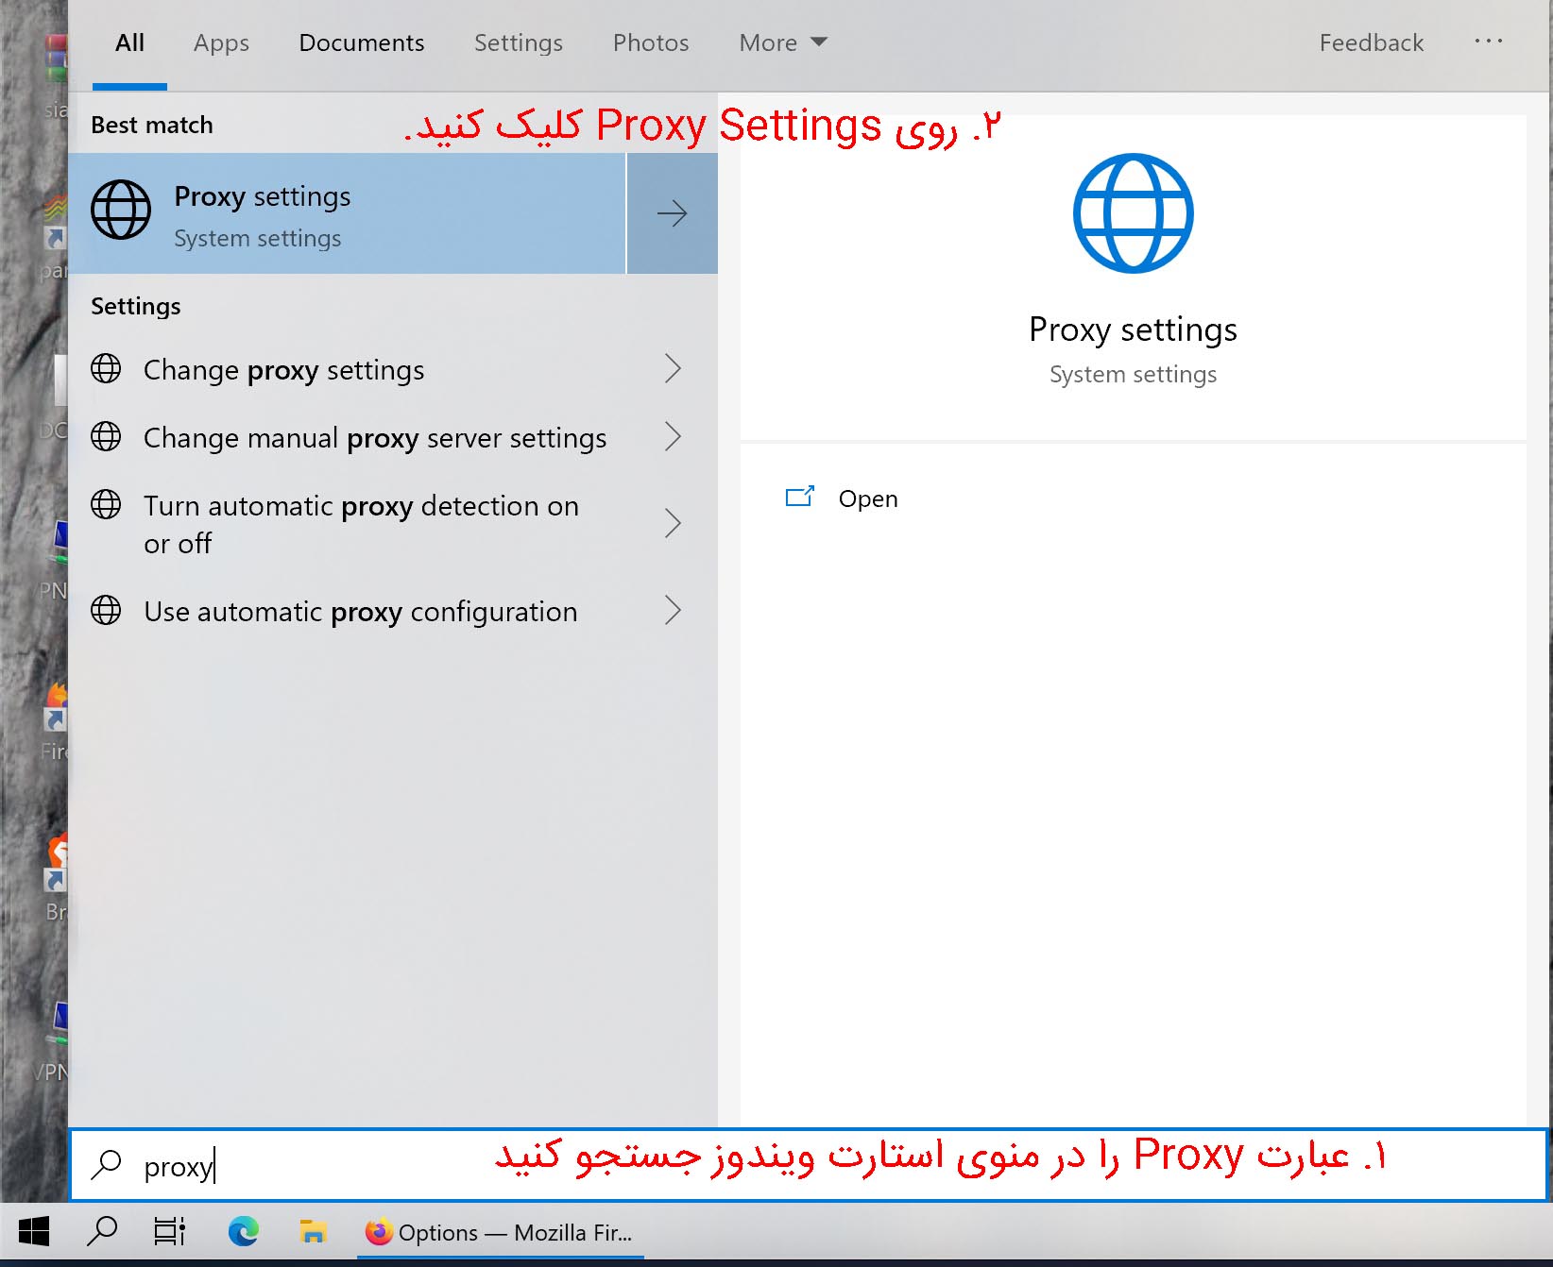Expand the Change proxy settings chevron
Image resolution: width=1553 pixels, height=1267 pixels.
[x=672, y=369]
